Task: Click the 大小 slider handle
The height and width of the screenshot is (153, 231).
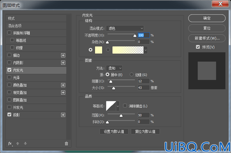Action: click(113, 88)
